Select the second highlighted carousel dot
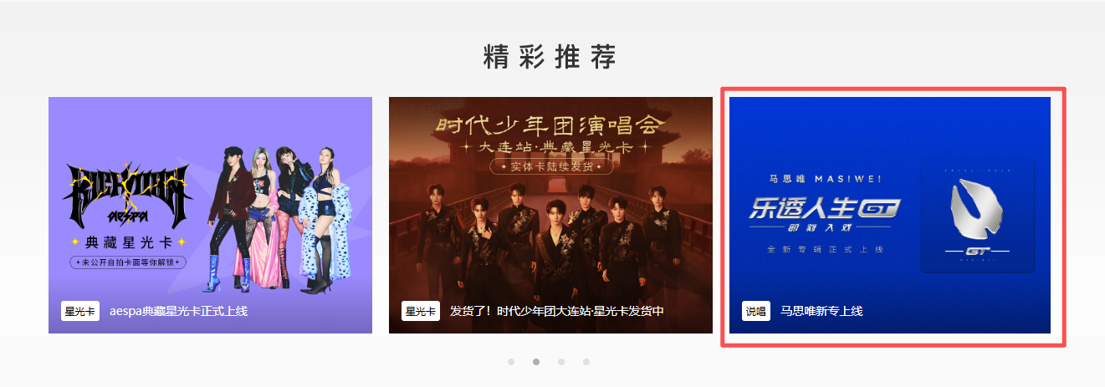The width and height of the screenshot is (1105, 387). pos(536,362)
